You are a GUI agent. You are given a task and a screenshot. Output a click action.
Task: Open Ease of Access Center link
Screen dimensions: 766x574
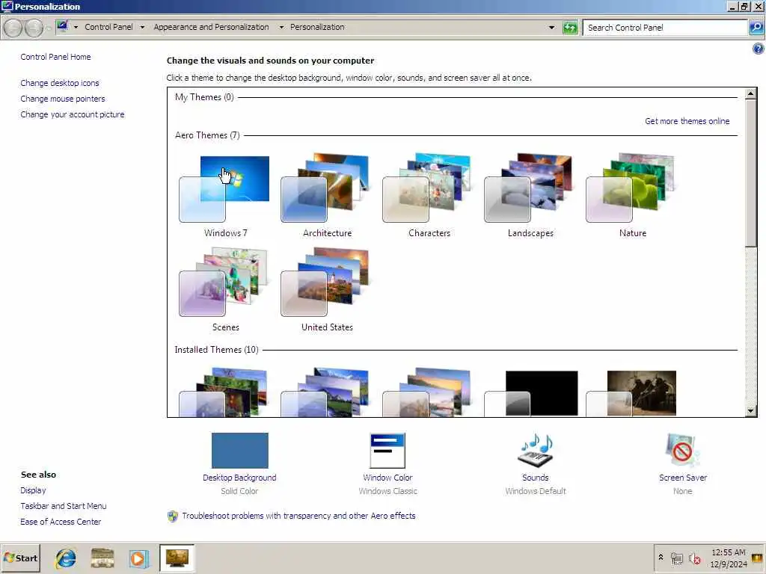tap(61, 521)
